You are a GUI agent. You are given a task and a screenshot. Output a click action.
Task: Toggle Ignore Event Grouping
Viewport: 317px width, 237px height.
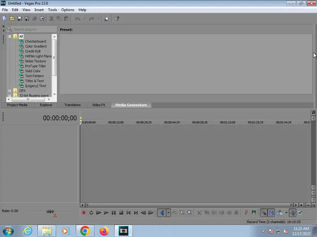click(300, 213)
